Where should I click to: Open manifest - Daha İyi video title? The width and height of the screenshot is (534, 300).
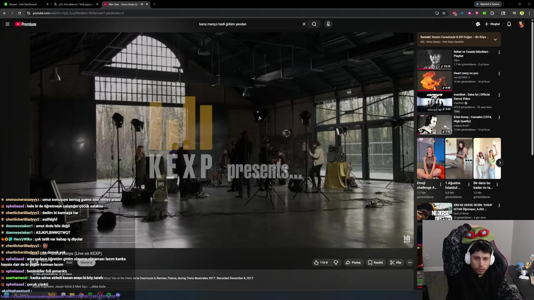[471, 96]
